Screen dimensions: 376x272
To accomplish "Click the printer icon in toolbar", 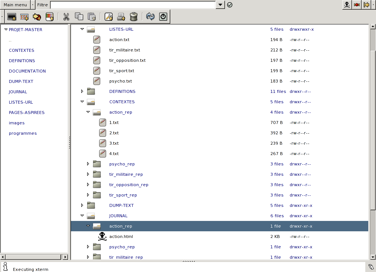I will tap(121, 17).
